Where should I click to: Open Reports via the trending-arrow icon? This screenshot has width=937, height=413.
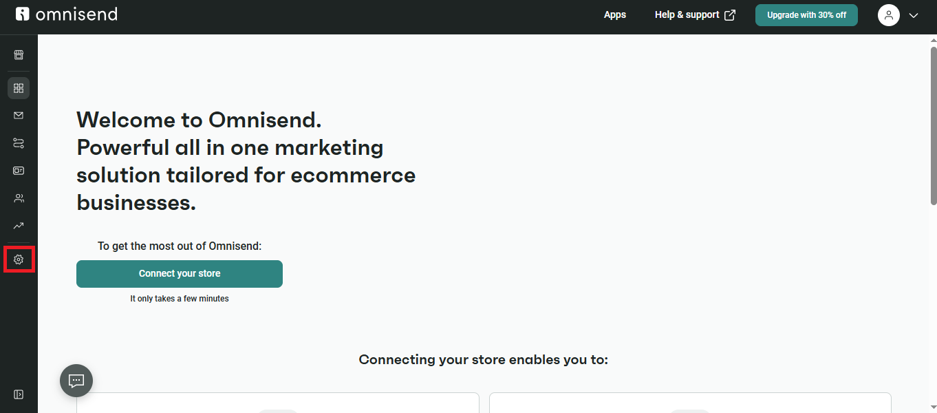(19, 226)
